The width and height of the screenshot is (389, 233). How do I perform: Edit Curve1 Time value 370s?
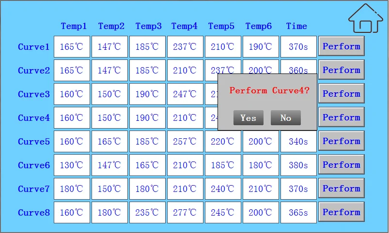(299, 46)
